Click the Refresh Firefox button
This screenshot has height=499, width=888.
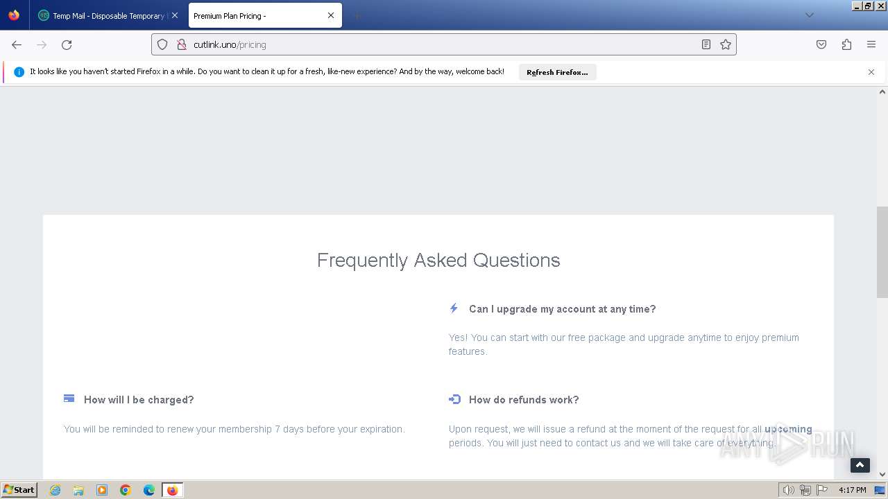pos(557,72)
